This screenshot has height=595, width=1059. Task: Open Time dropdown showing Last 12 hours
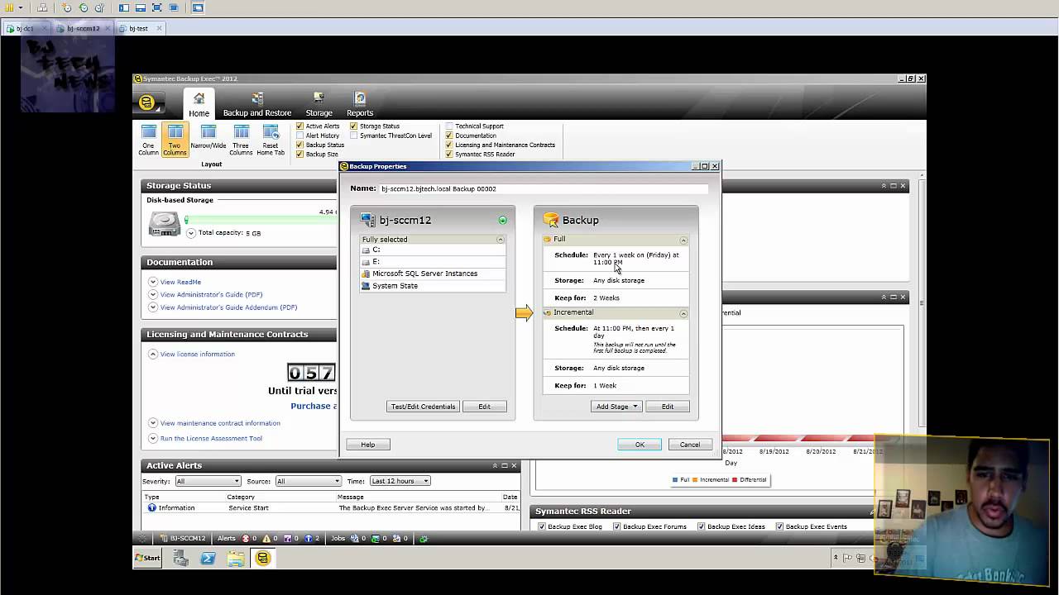tap(400, 481)
